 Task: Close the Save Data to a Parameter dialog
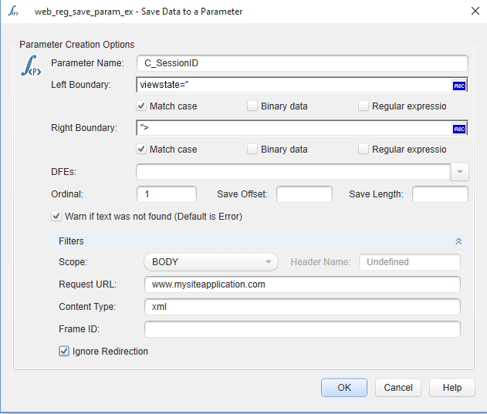474,12
